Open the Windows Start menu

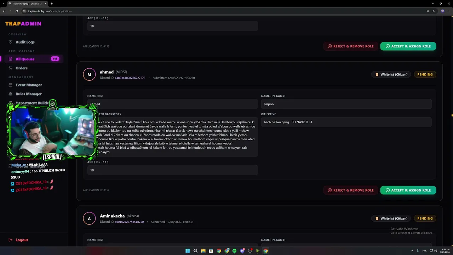[188, 251]
